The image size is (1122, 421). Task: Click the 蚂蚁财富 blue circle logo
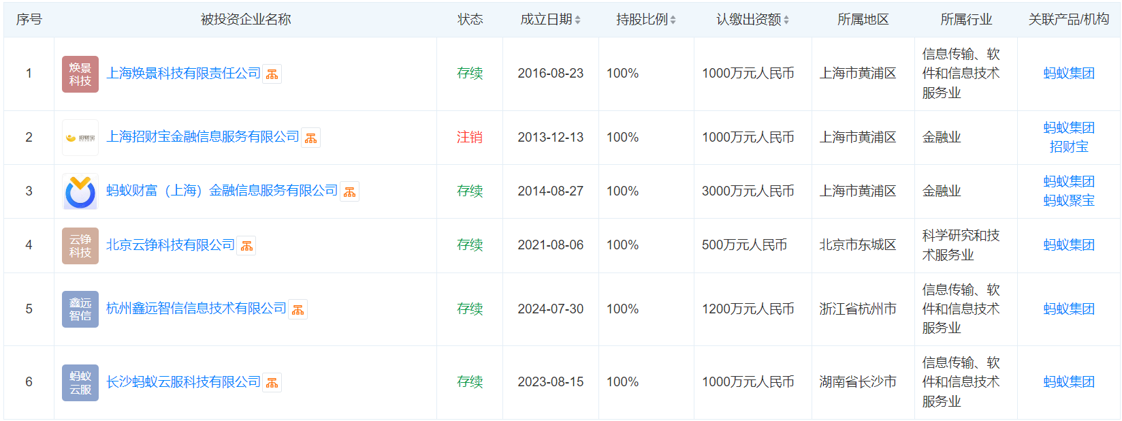point(80,191)
